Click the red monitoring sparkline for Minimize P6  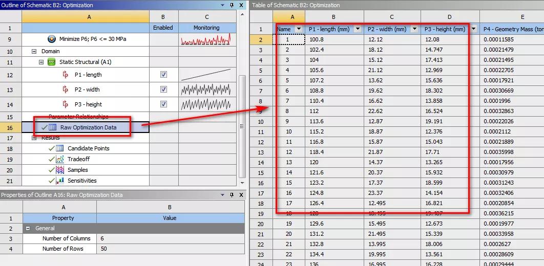pyautogui.click(x=206, y=40)
